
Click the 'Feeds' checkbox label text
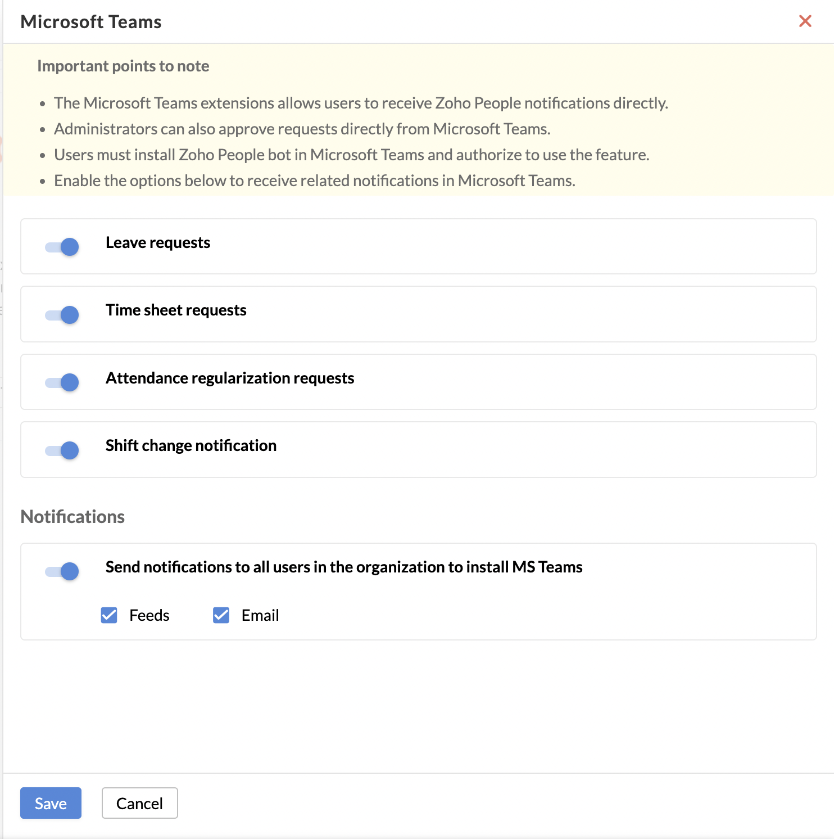(149, 616)
